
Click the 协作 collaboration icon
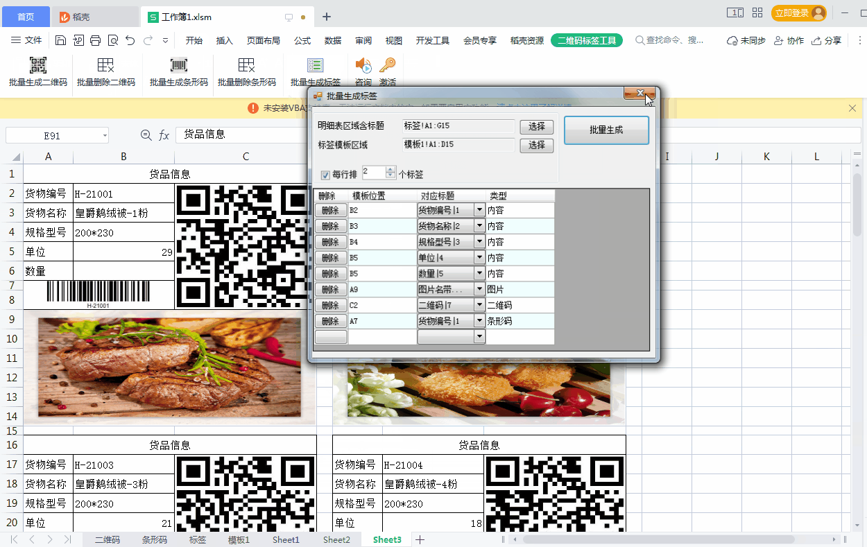(779, 41)
